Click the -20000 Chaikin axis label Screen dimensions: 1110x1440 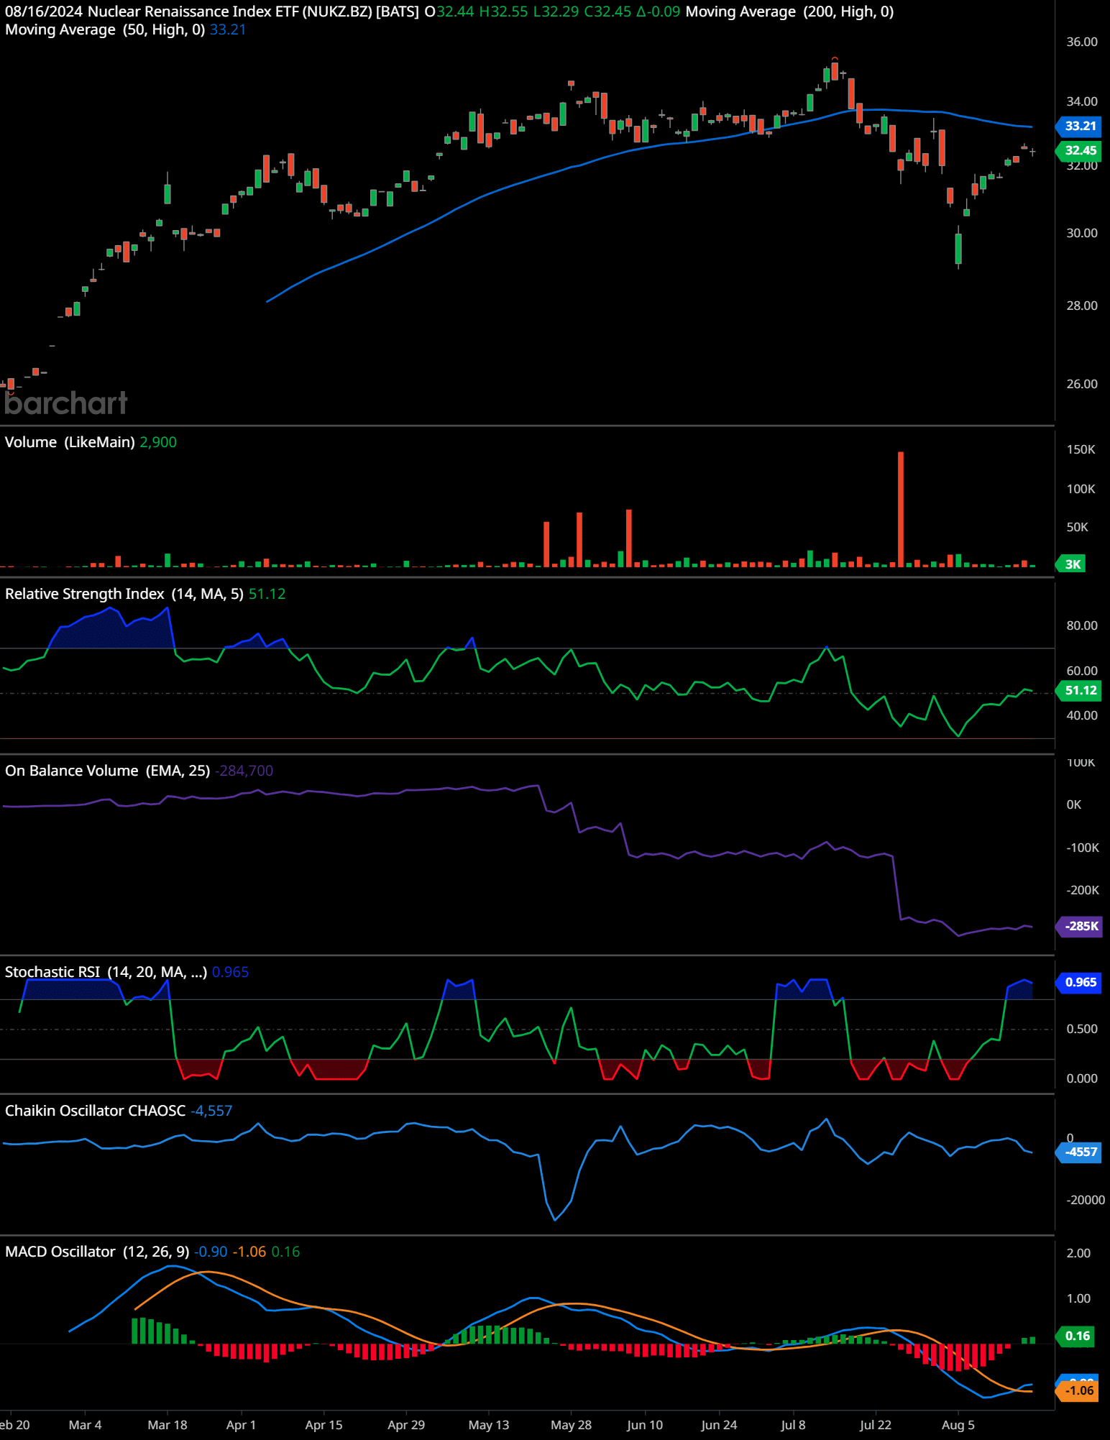[x=1086, y=1200]
